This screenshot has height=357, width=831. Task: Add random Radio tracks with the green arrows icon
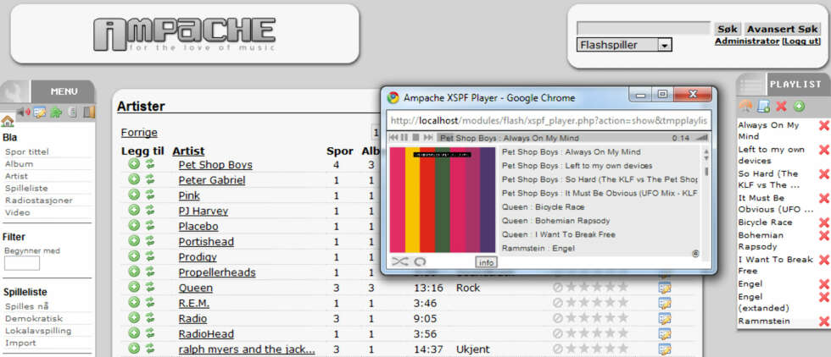[x=150, y=318]
